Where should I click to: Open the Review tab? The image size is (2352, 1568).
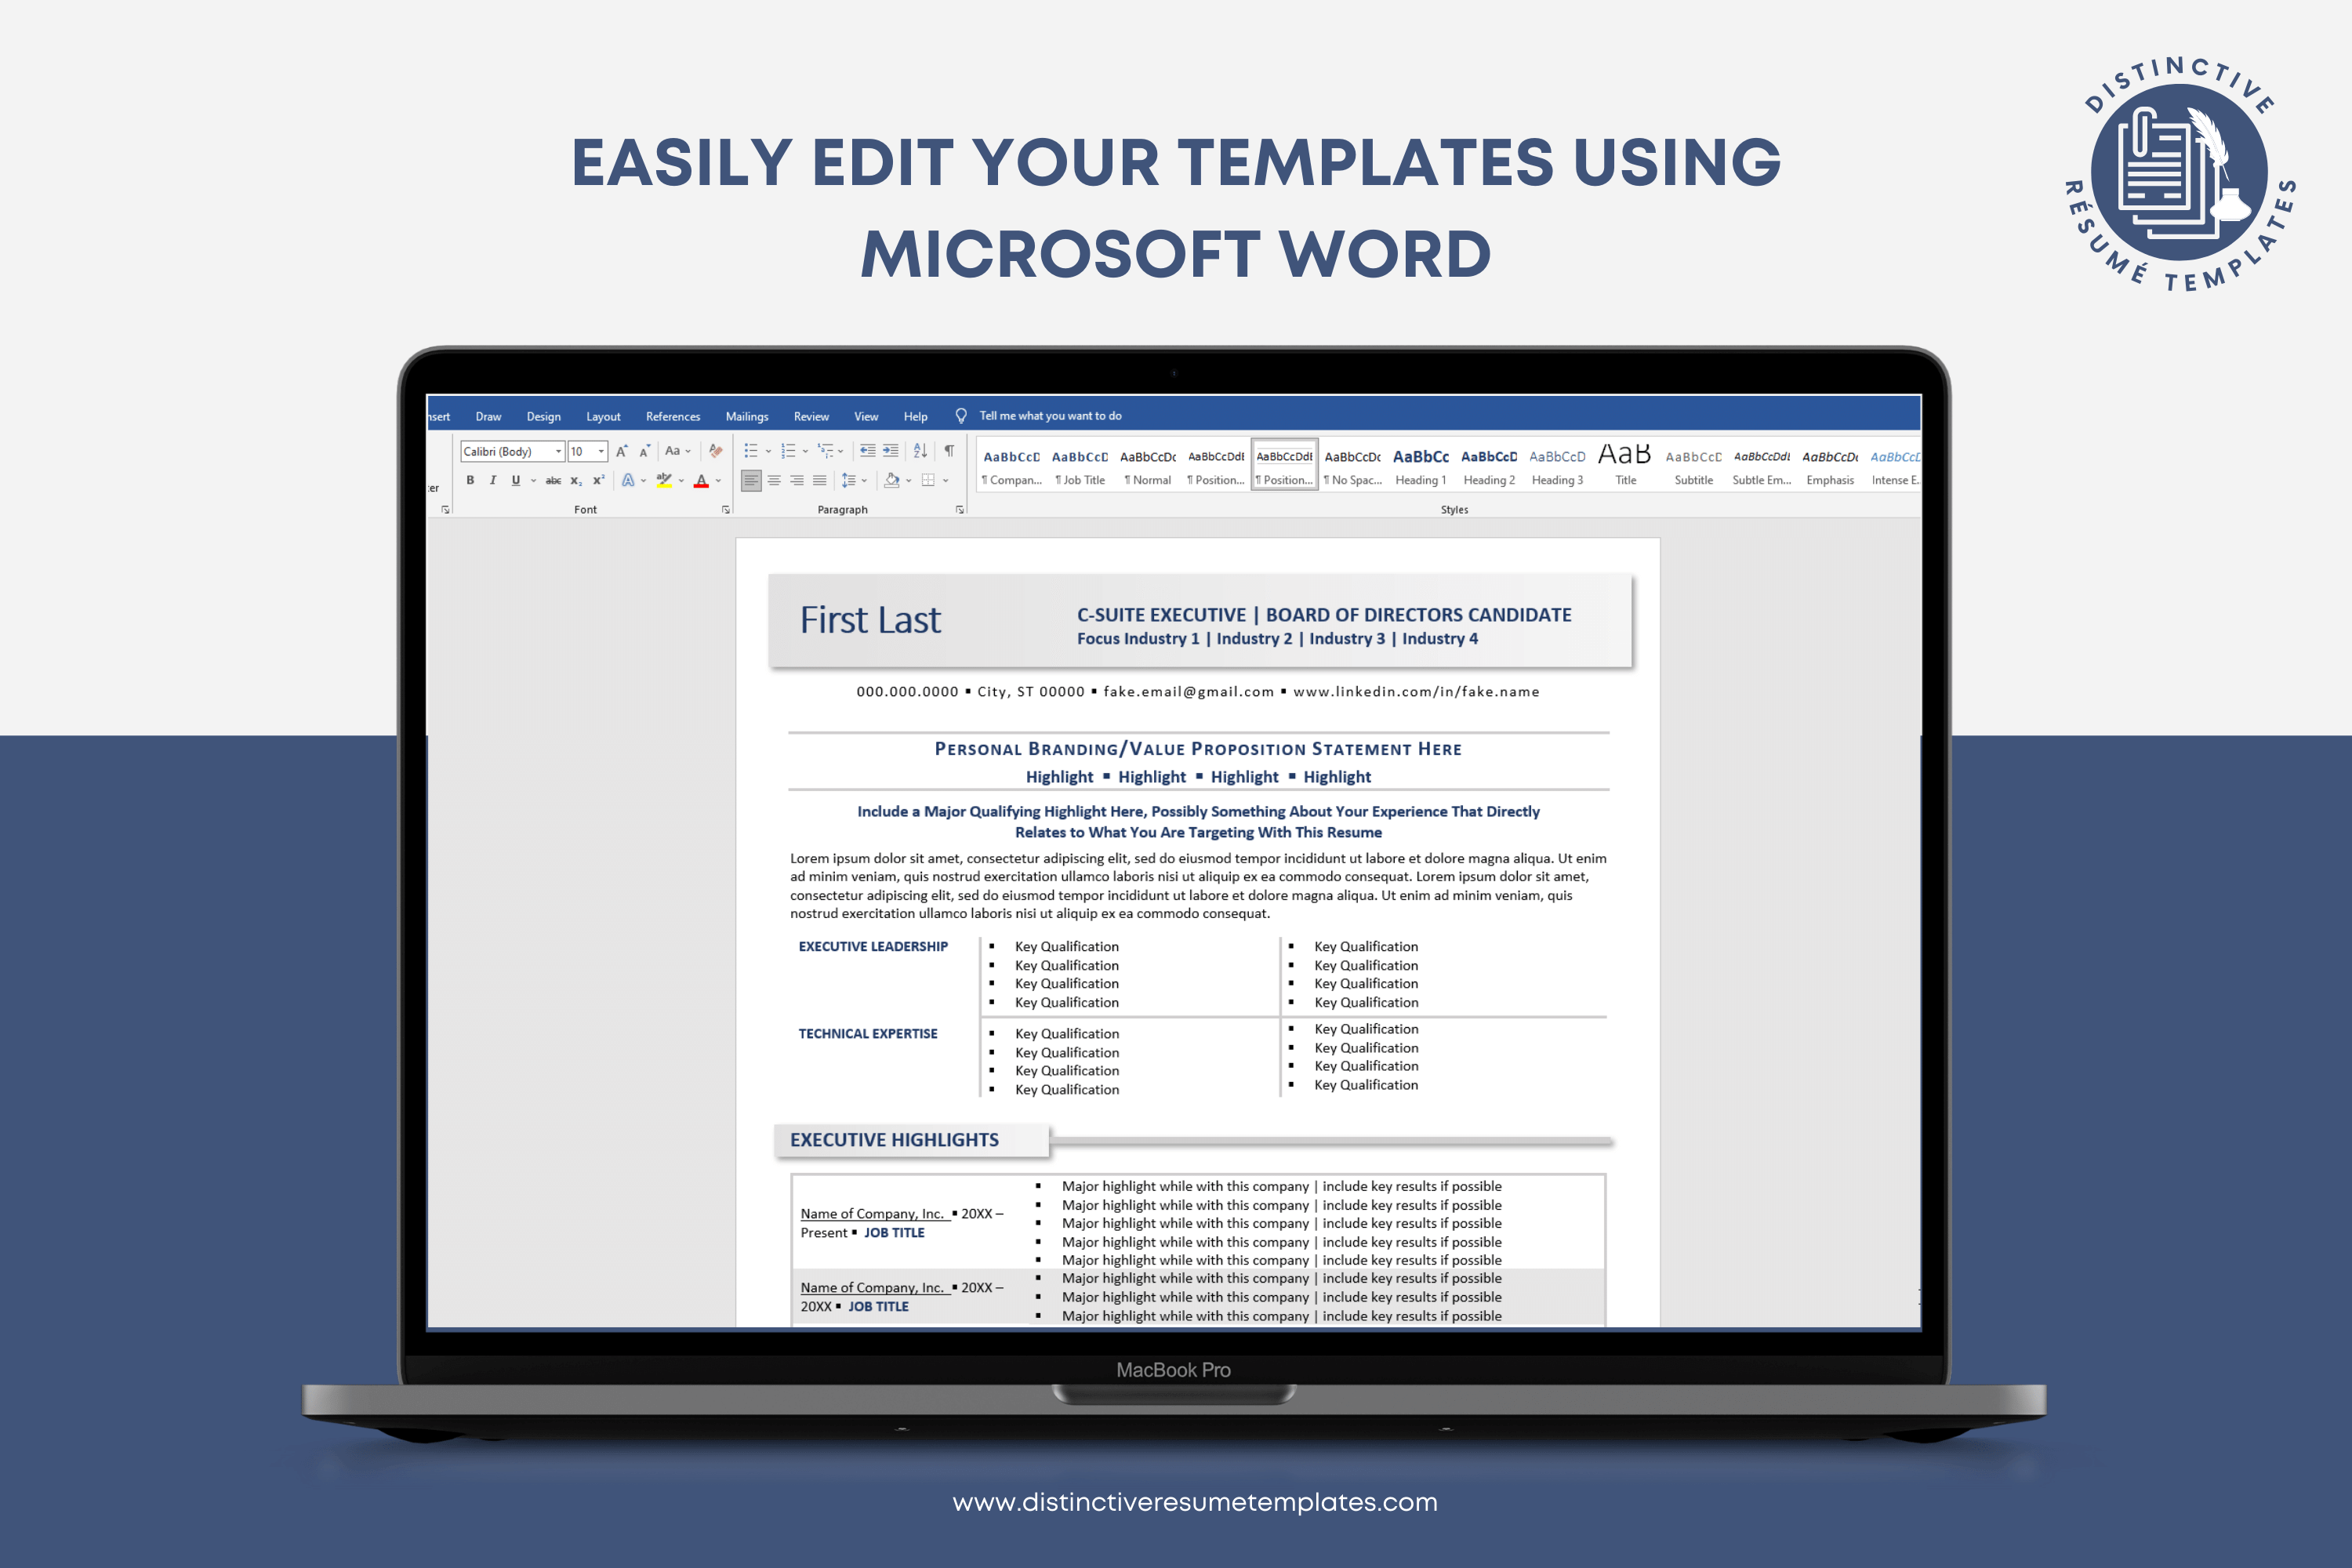pyautogui.click(x=811, y=417)
